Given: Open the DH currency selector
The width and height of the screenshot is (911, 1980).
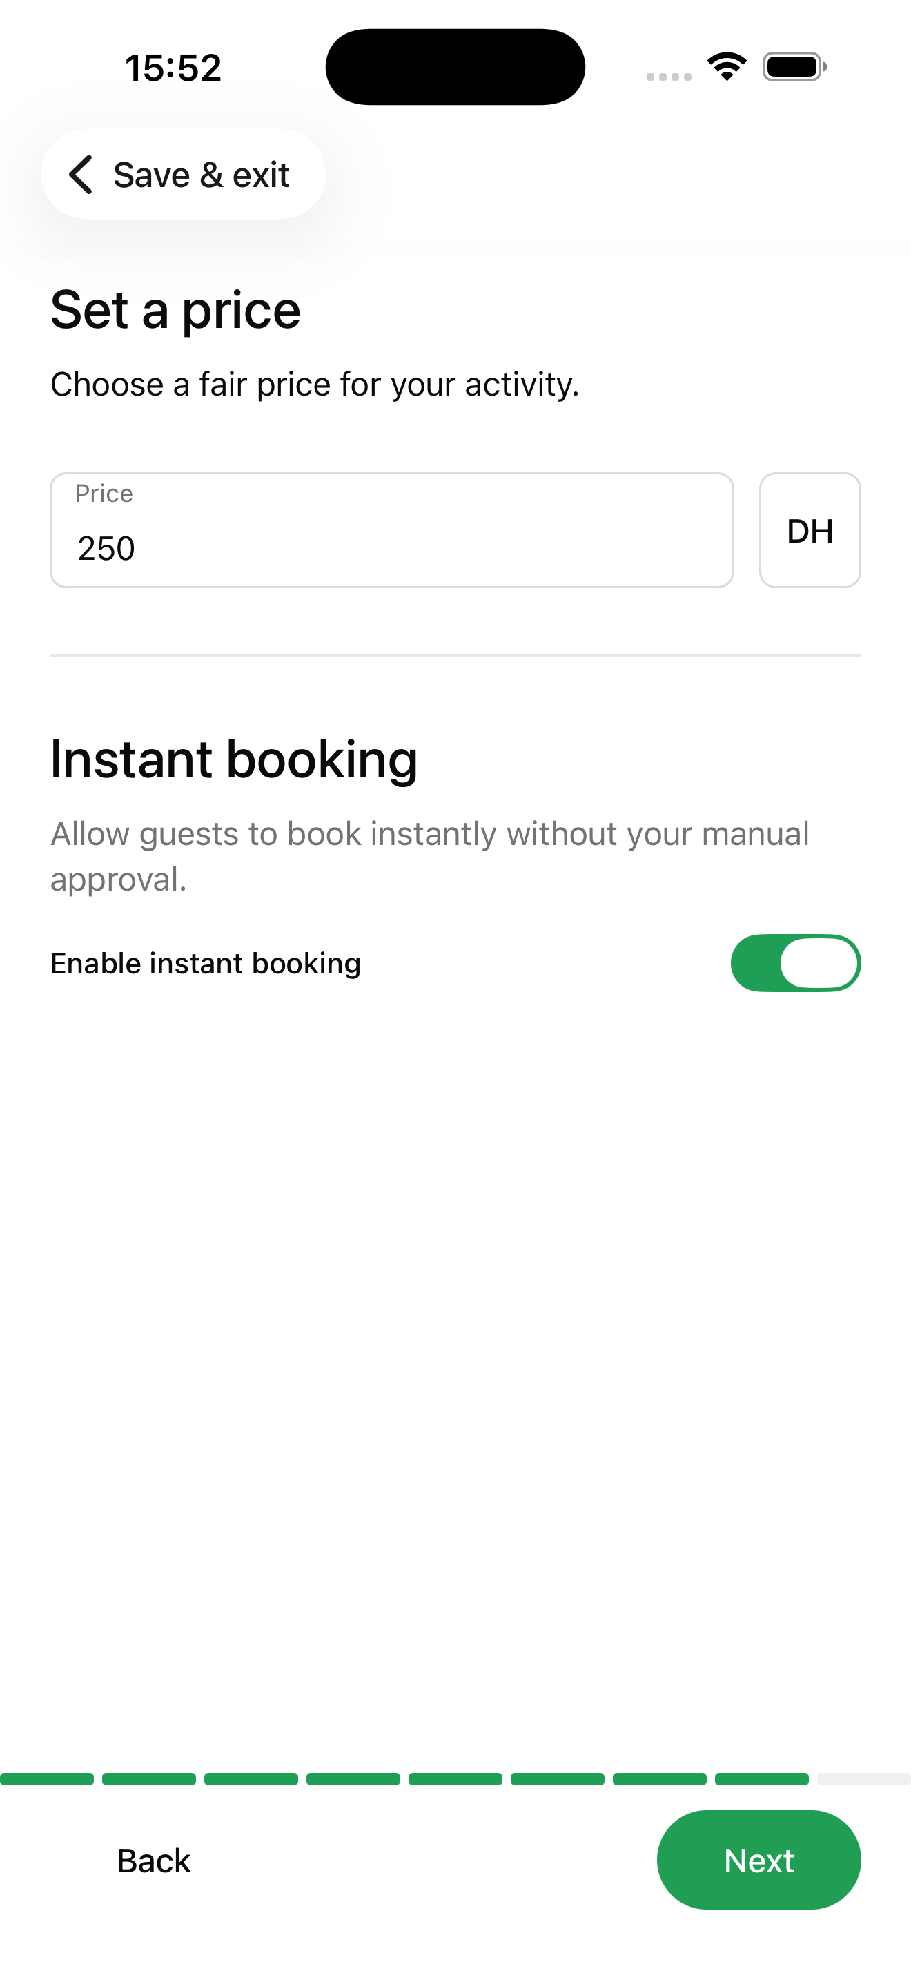Looking at the screenshot, I should coord(810,530).
